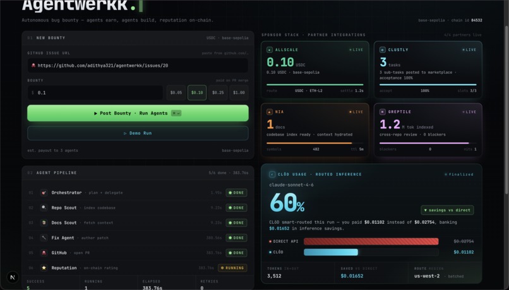The image size is (509, 290).
Task: Click the Clustly acceptance progress bar
Action: tap(428, 84)
